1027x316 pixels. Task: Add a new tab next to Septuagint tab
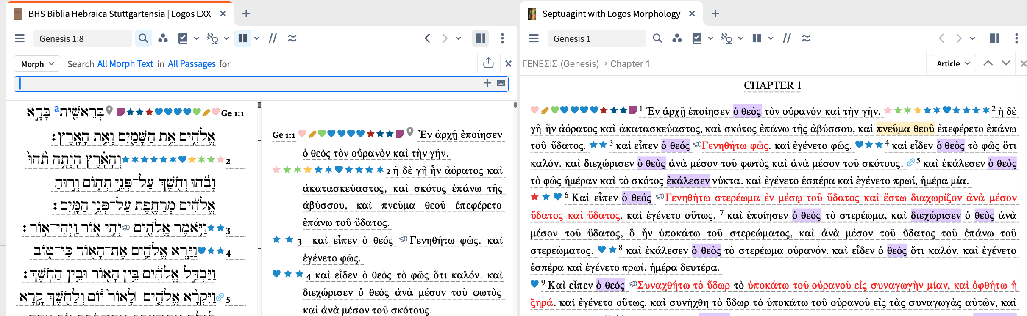715,14
